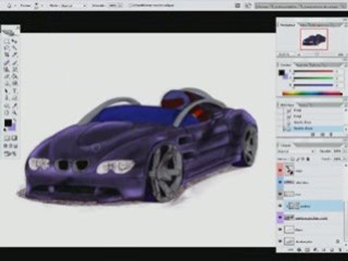Delete layer using Layers panel trash icon
The height and width of the screenshot is (261, 348).
click(x=340, y=250)
